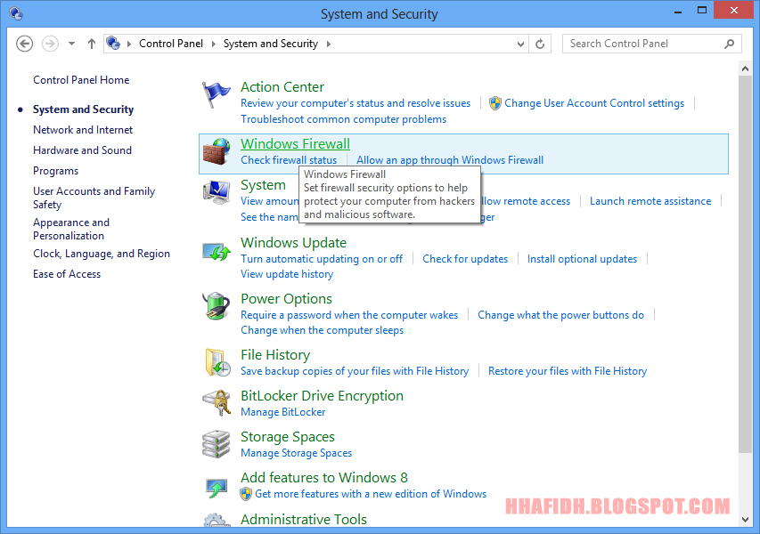
Task: Click the Storage Spaces drive stack icon
Action: pyautogui.click(x=215, y=444)
